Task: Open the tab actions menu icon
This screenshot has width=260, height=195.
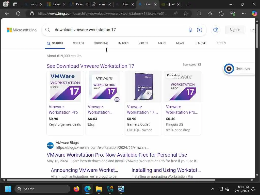Action: 15,4
